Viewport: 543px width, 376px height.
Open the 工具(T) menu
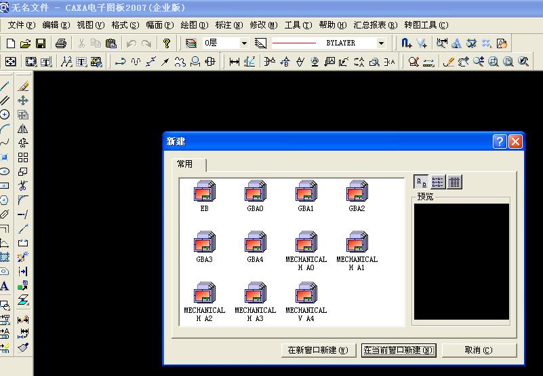[298, 25]
